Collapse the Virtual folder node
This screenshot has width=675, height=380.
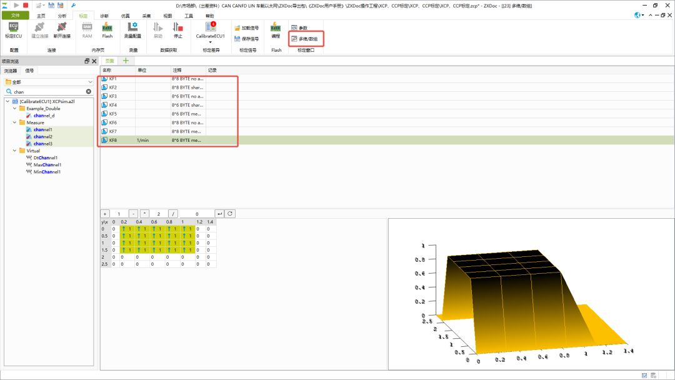pos(14,151)
